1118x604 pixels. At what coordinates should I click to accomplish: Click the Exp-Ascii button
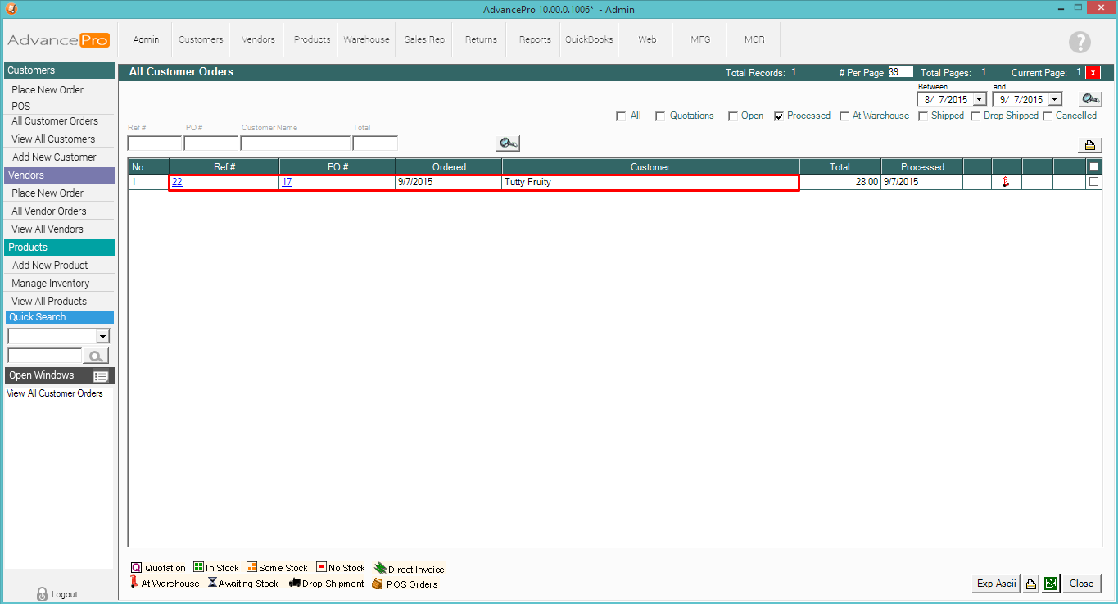click(x=996, y=584)
